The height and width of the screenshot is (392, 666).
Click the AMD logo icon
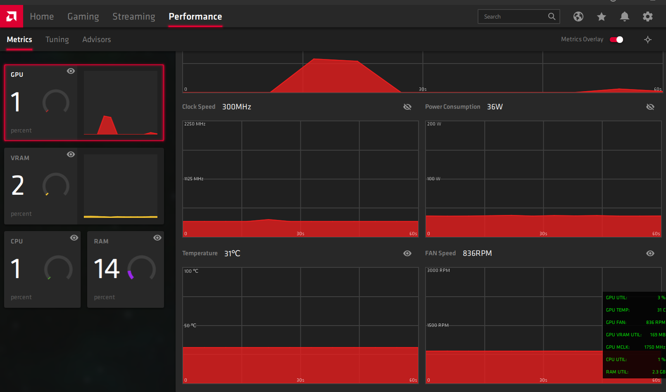(12, 17)
